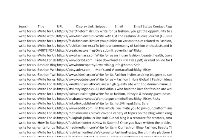Click snippet 'Write for us on Indian fashion'
203x137 pixels.
pyautogui.click(x=134, y=56)
